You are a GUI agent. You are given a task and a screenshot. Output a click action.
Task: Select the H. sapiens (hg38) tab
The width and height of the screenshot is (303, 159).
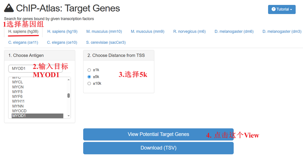click(x=23, y=32)
